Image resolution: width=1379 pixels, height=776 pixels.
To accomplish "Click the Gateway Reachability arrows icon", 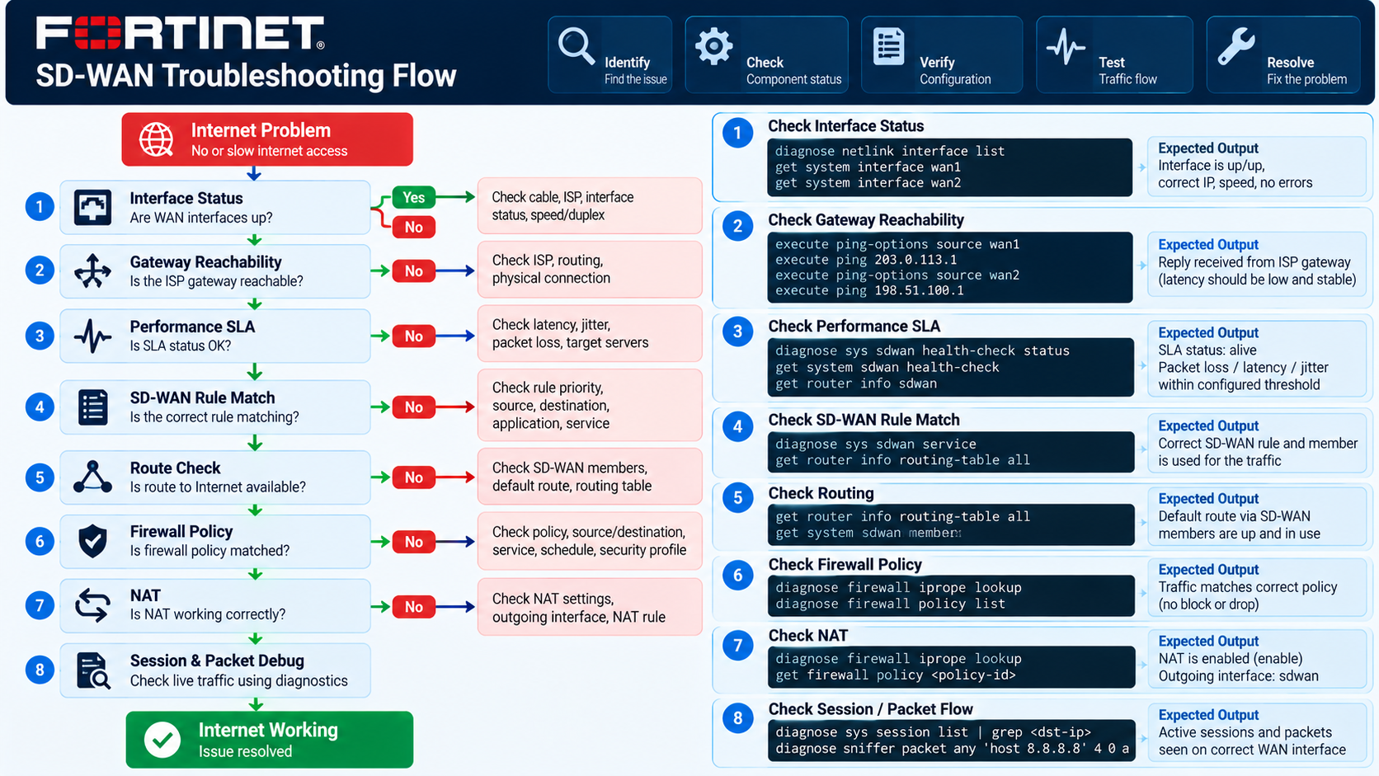I will 92,270.
